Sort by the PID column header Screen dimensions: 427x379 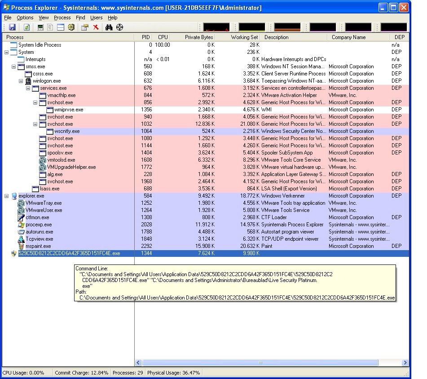pos(143,37)
